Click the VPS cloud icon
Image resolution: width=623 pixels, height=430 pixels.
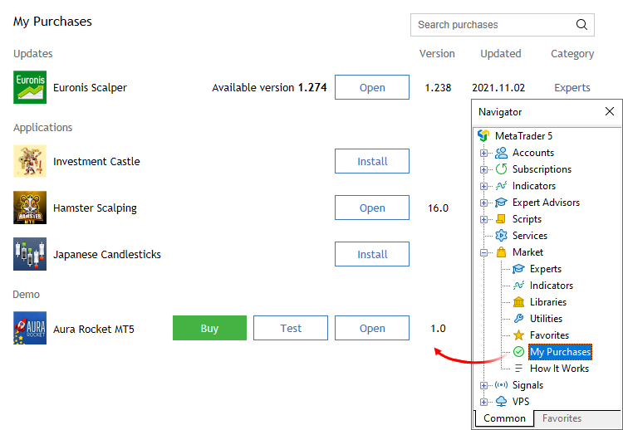pos(501,402)
